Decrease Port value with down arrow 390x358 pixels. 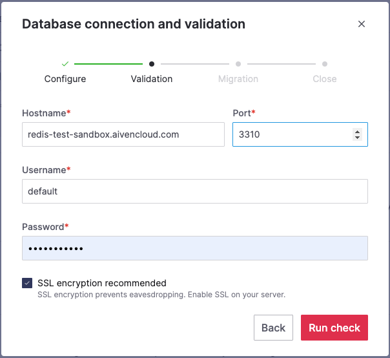point(358,138)
